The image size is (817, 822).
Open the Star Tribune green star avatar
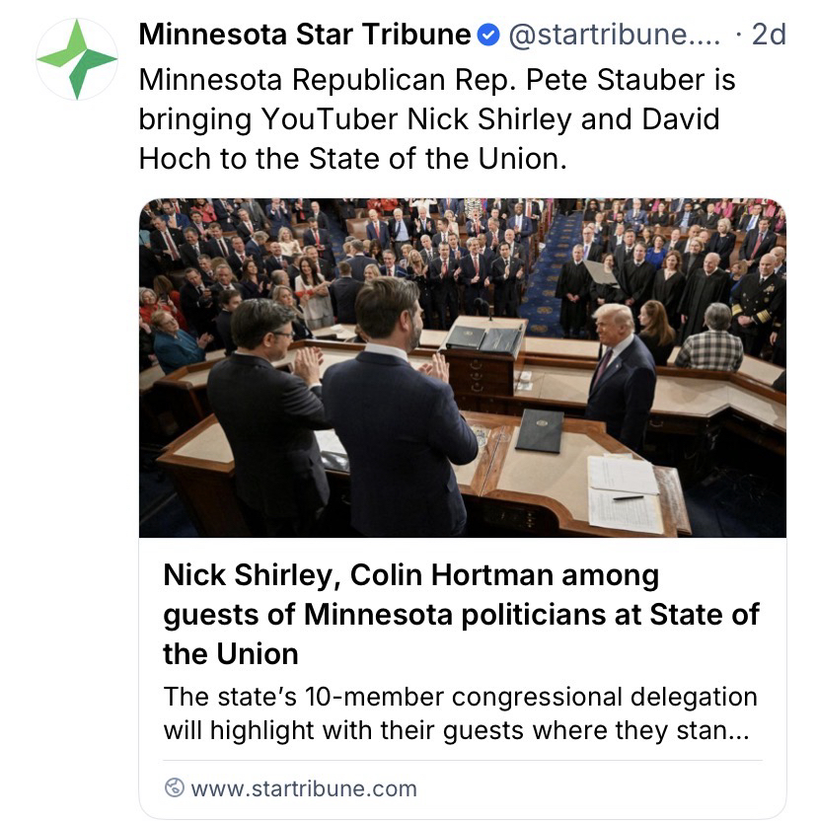pyautogui.click(x=77, y=58)
